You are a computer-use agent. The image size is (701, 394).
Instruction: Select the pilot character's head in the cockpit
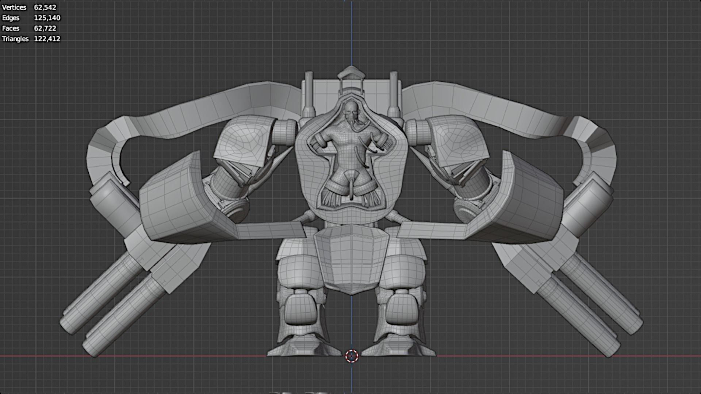[350, 111]
